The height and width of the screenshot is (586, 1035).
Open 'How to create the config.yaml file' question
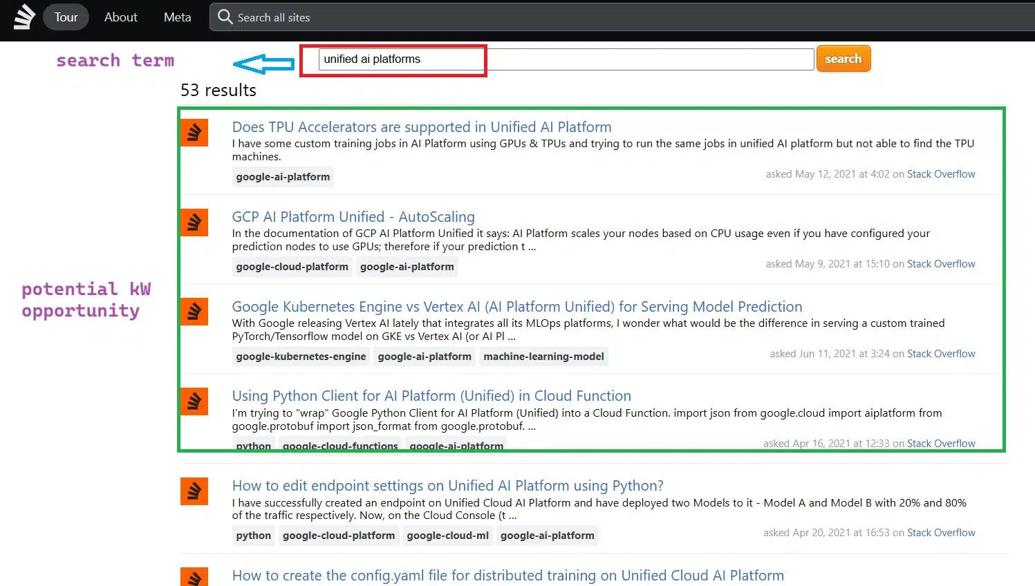click(508, 576)
